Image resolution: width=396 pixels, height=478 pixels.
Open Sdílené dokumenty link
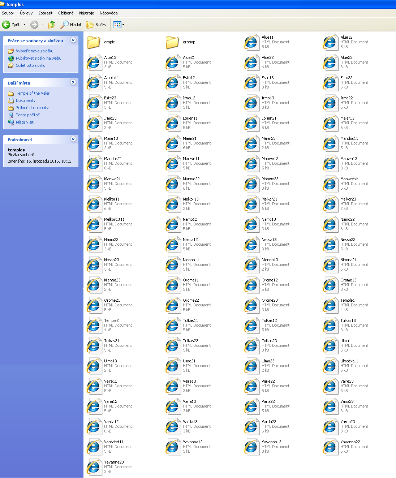tap(32, 108)
